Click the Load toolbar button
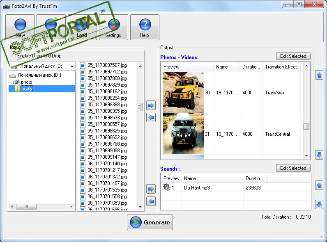The height and width of the screenshot is (242, 327). [x=83, y=27]
